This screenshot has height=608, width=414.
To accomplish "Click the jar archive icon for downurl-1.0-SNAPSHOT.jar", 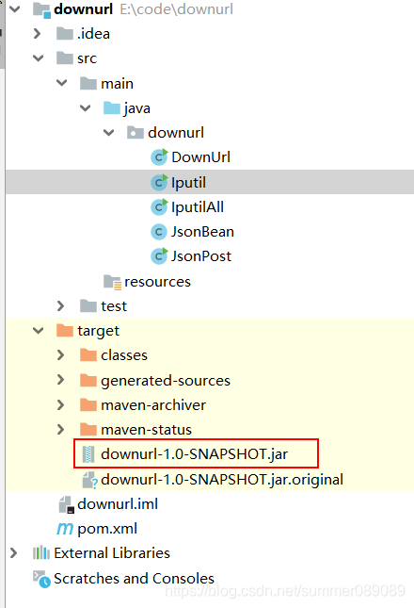I will pos(88,454).
